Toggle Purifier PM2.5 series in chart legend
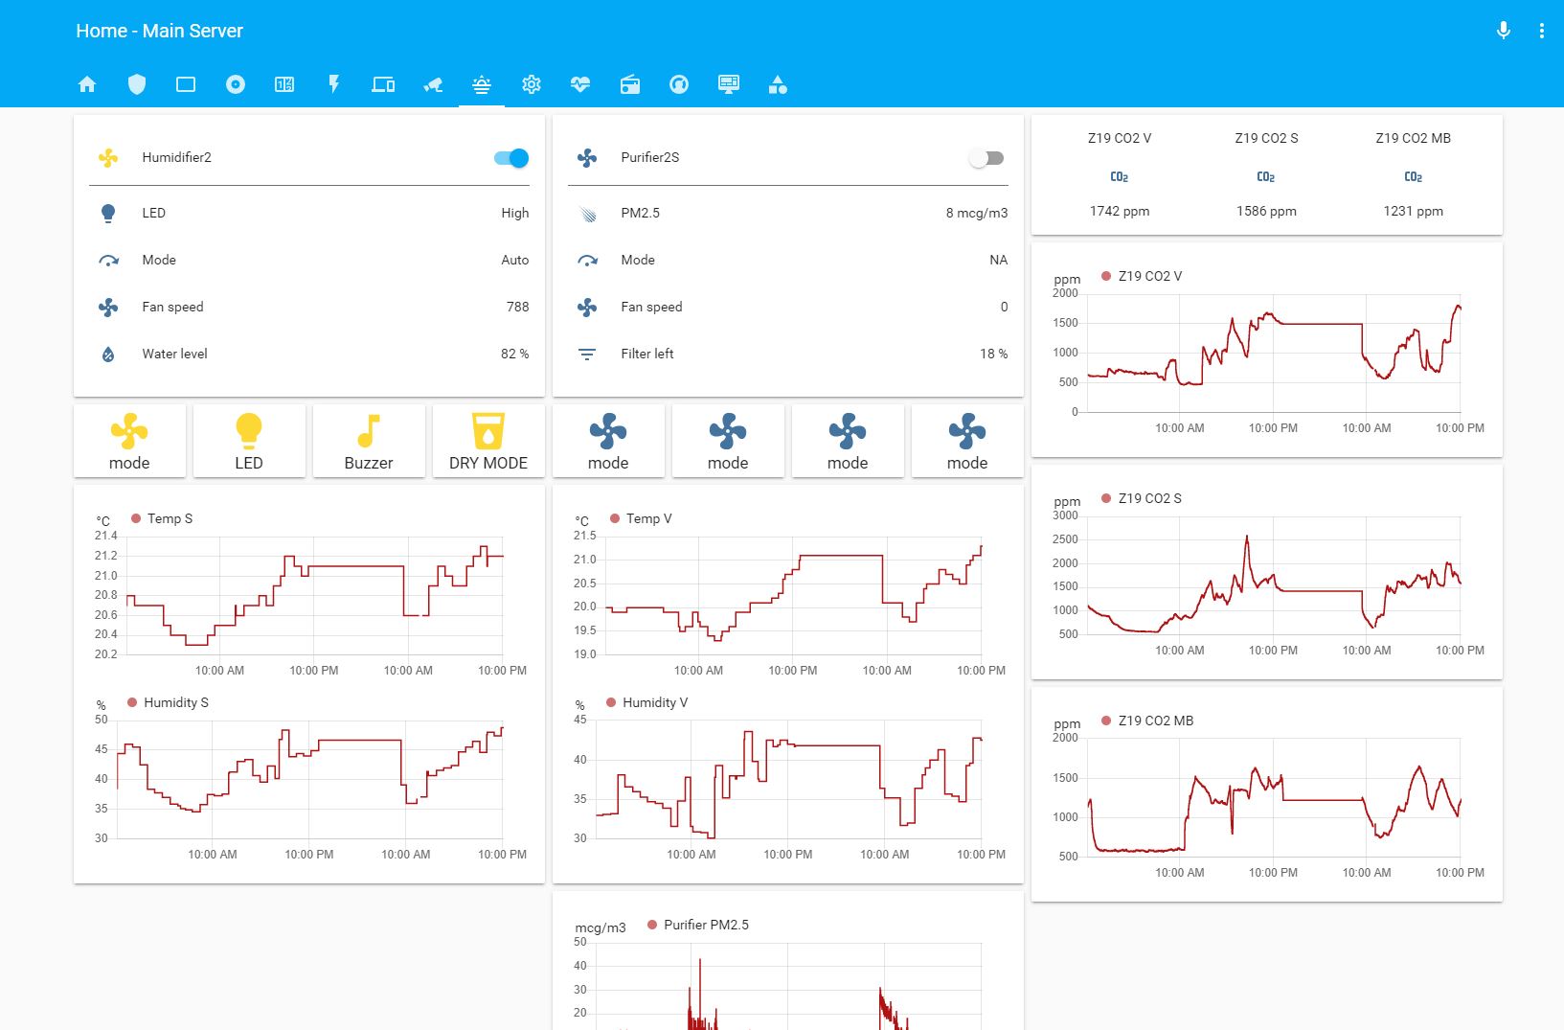This screenshot has height=1030, width=1564. [x=698, y=925]
